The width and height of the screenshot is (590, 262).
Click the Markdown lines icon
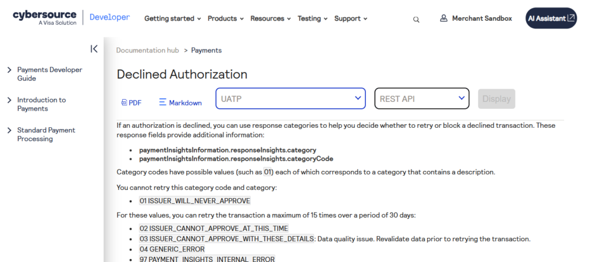point(162,102)
